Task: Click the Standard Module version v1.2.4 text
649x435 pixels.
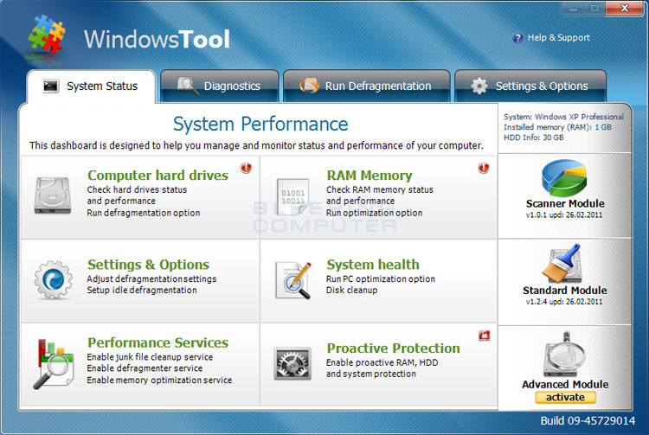Action: 563,302
